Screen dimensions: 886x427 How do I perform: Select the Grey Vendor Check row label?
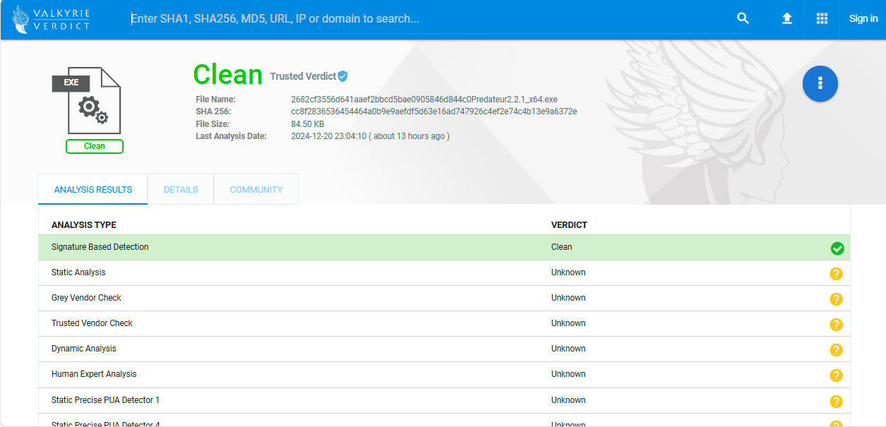point(86,298)
